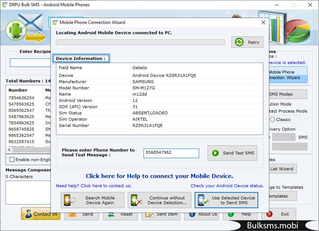Enable non-English checkbox in main window

point(12,160)
